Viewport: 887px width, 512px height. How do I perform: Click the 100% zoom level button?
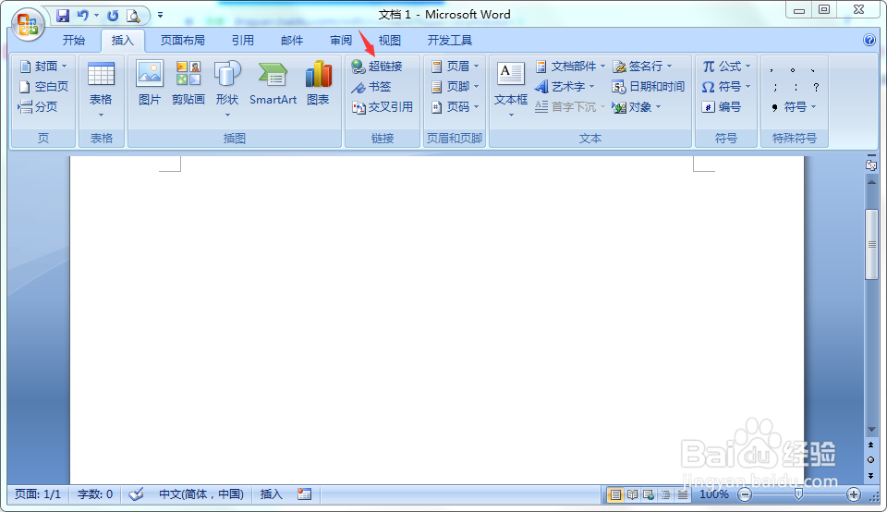pyautogui.click(x=714, y=494)
